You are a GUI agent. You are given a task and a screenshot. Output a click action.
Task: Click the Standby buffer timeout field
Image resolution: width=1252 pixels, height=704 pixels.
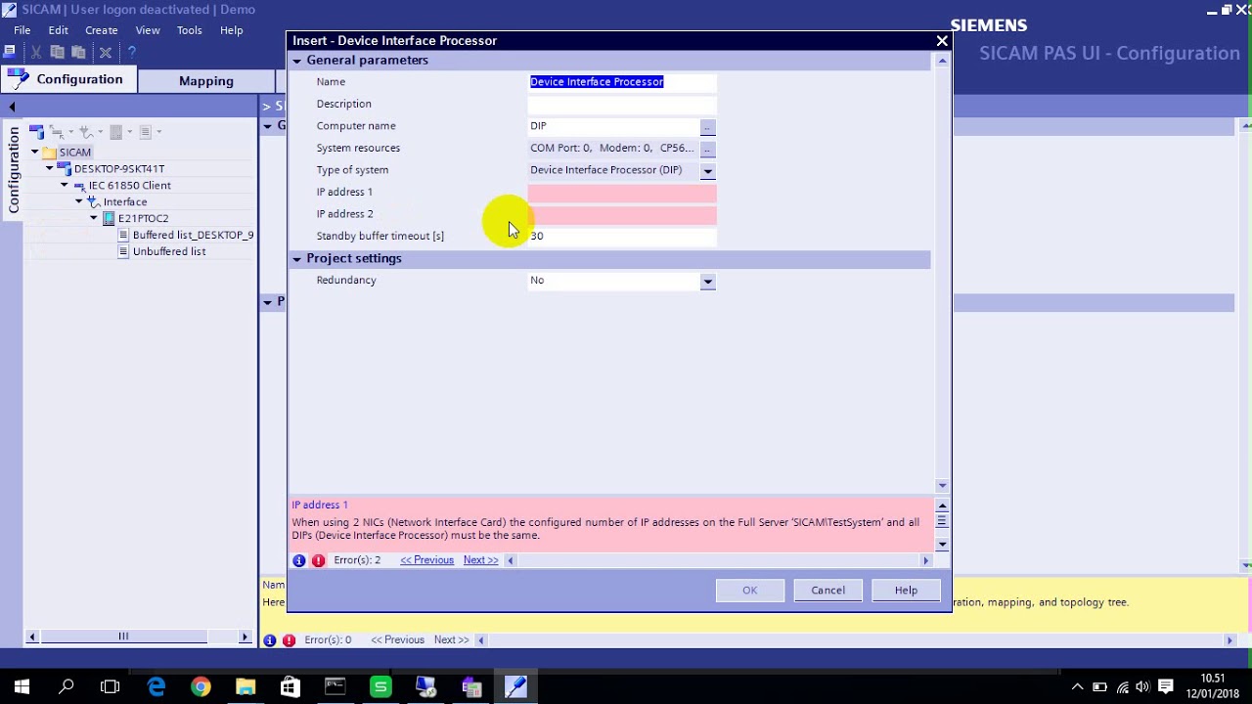622,237
